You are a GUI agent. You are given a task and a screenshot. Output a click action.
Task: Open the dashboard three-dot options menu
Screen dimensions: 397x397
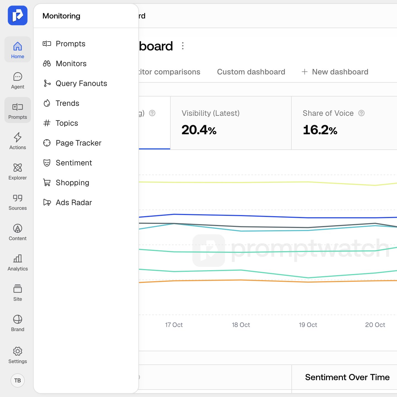coord(183,46)
